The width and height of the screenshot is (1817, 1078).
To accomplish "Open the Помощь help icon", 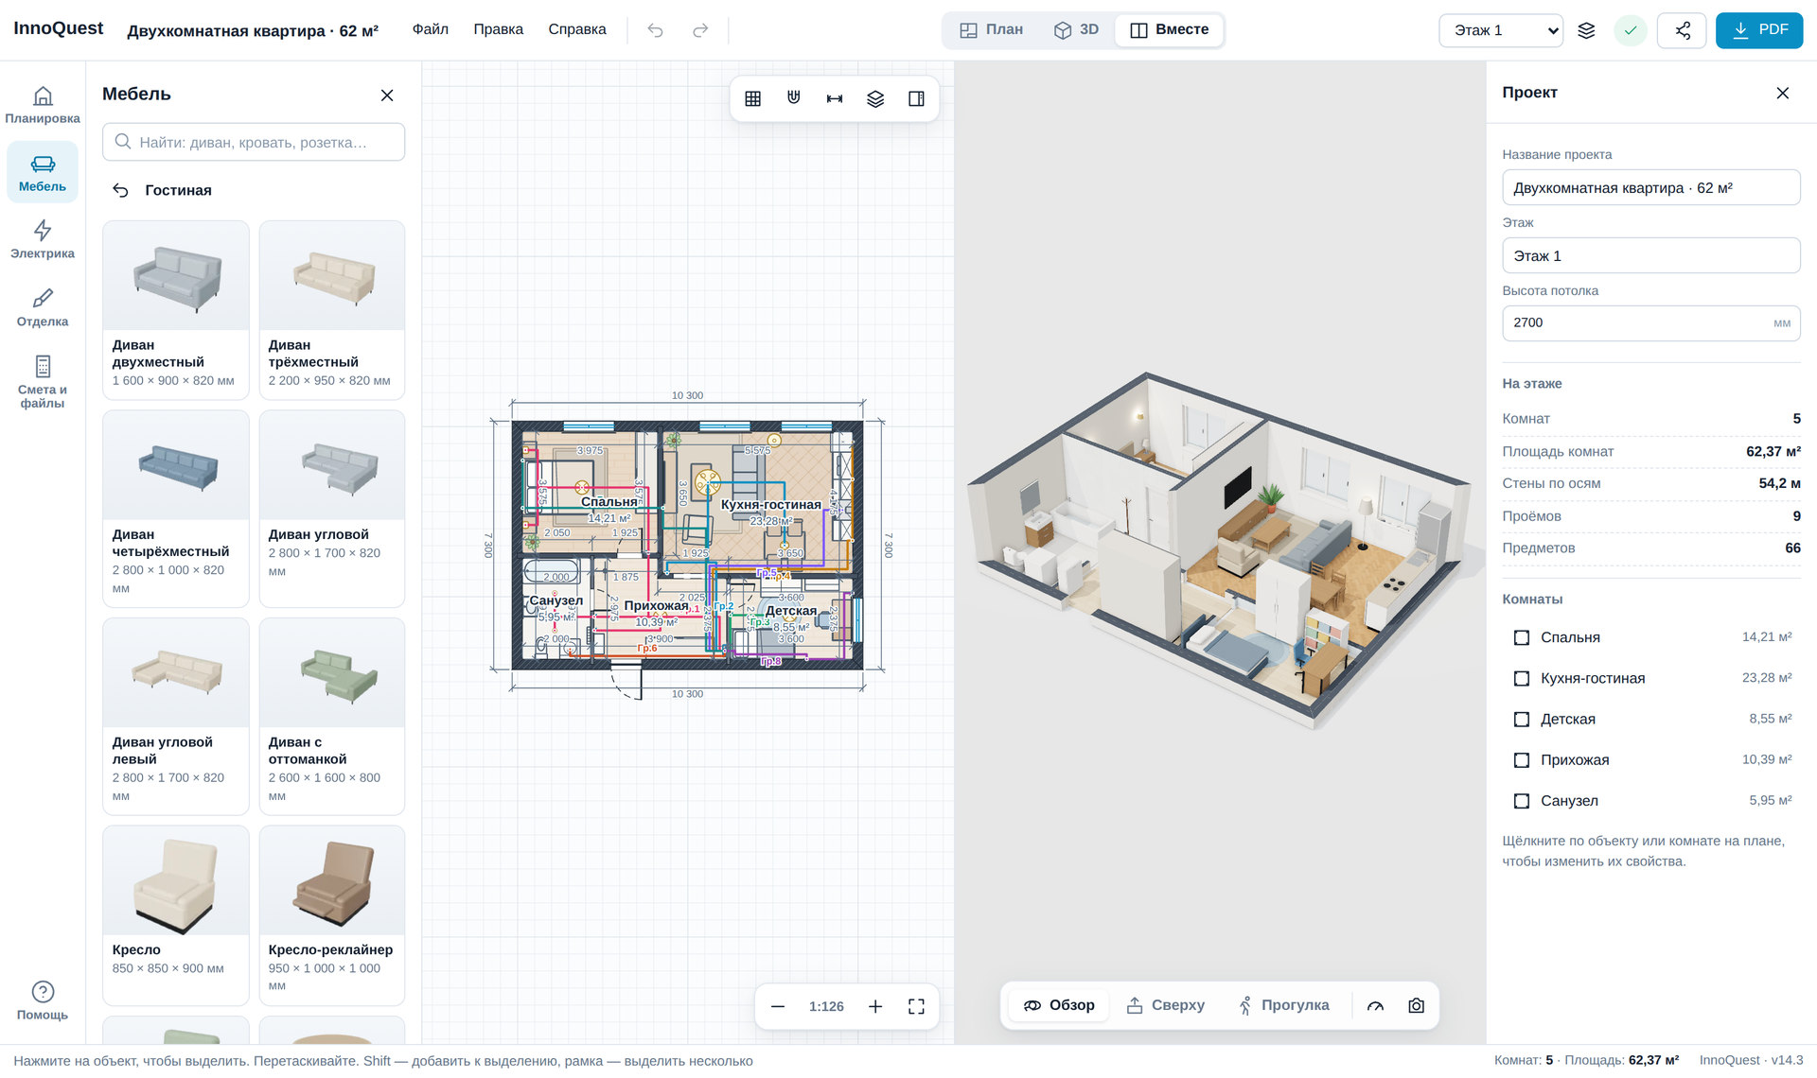I will point(43,1000).
